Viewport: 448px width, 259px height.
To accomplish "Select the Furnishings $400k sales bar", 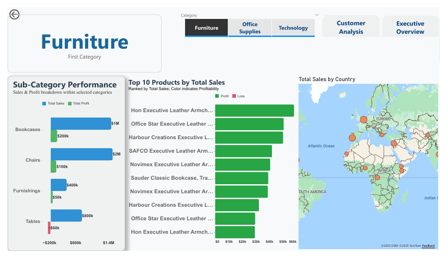I will [x=59, y=185].
